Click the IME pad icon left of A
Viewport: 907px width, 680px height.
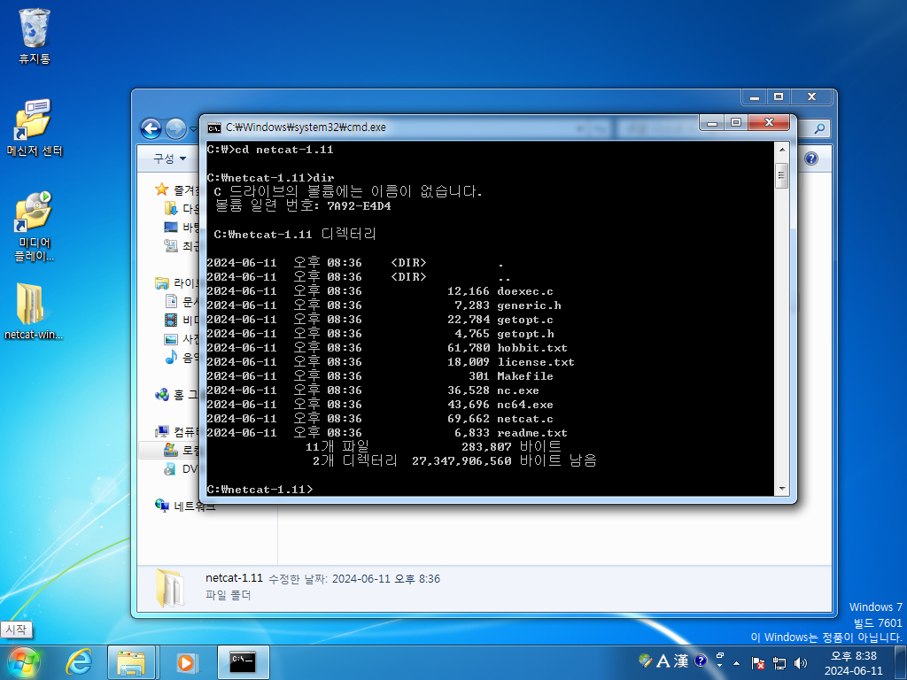646,661
